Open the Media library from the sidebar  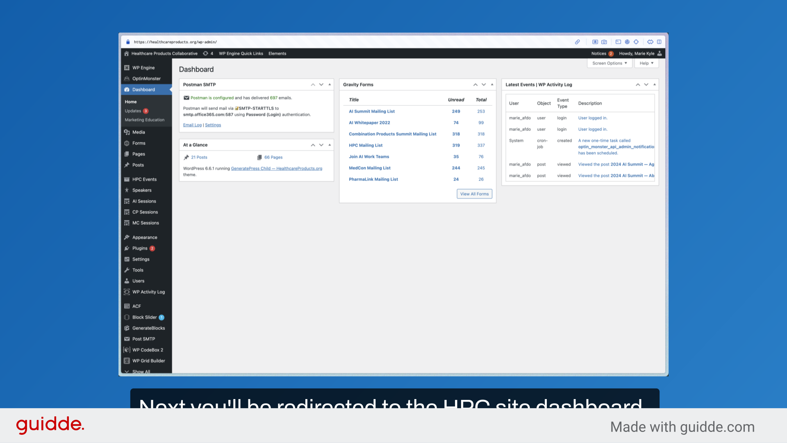[127, 132]
